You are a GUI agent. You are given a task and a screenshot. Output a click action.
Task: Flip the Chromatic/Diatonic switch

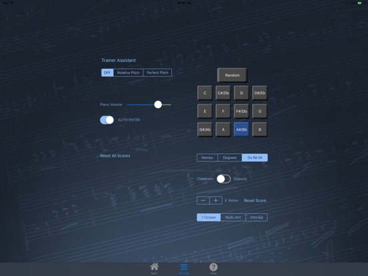pyautogui.click(x=223, y=179)
